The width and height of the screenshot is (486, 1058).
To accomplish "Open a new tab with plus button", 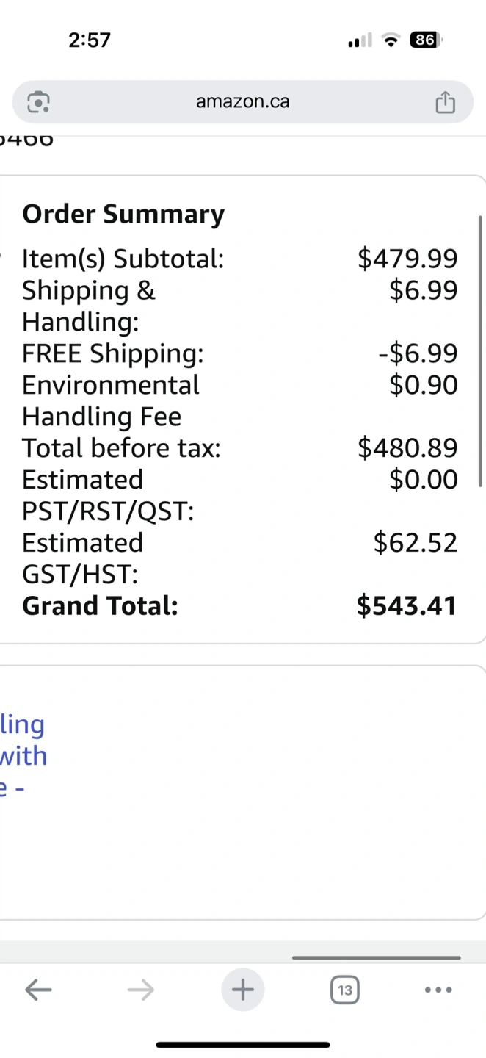I will pyautogui.click(x=242, y=990).
